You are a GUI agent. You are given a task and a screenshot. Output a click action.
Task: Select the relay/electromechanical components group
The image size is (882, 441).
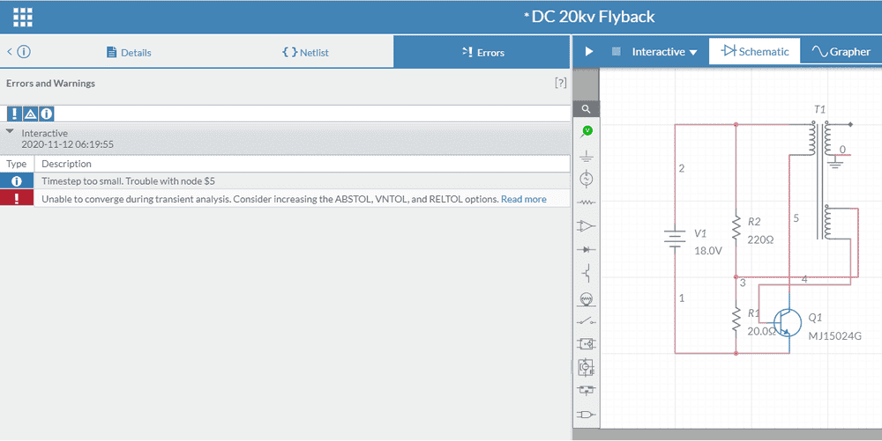click(587, 344)
